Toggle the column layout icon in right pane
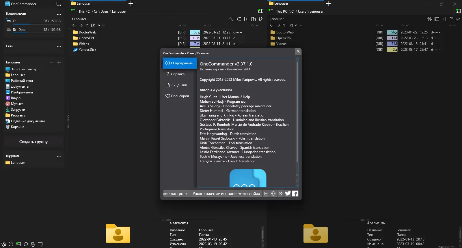Image resolution: width=462 pixels, height=248 pixels. (458, 11)
